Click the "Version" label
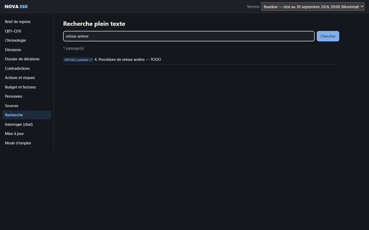This screenshot has height=230, width=369. (x=253, y=6)
